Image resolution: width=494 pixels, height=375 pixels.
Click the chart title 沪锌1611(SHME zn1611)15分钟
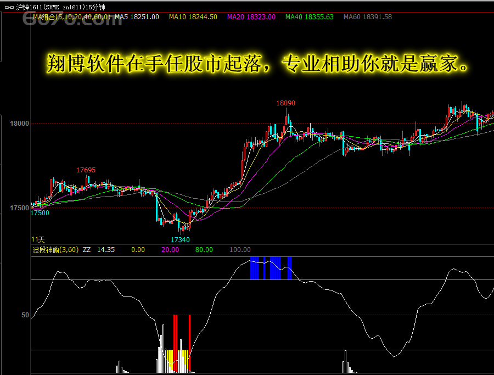click(60, 7)
